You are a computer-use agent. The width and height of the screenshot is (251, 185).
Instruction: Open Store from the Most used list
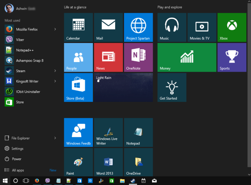point(30,102)
